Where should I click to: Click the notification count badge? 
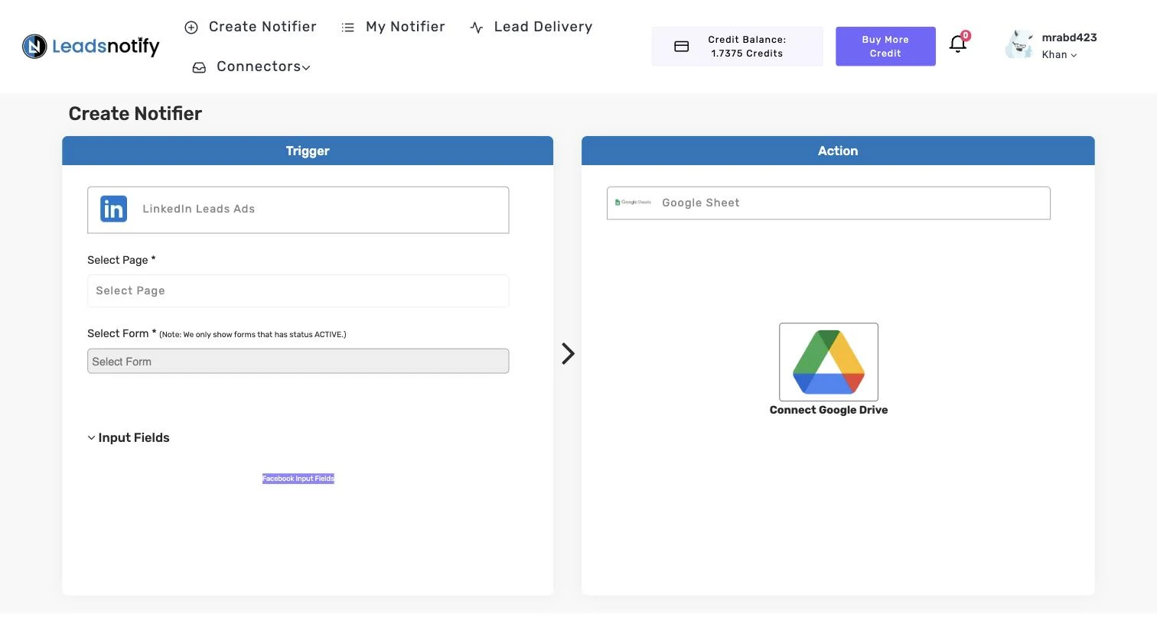coord(966,35)
